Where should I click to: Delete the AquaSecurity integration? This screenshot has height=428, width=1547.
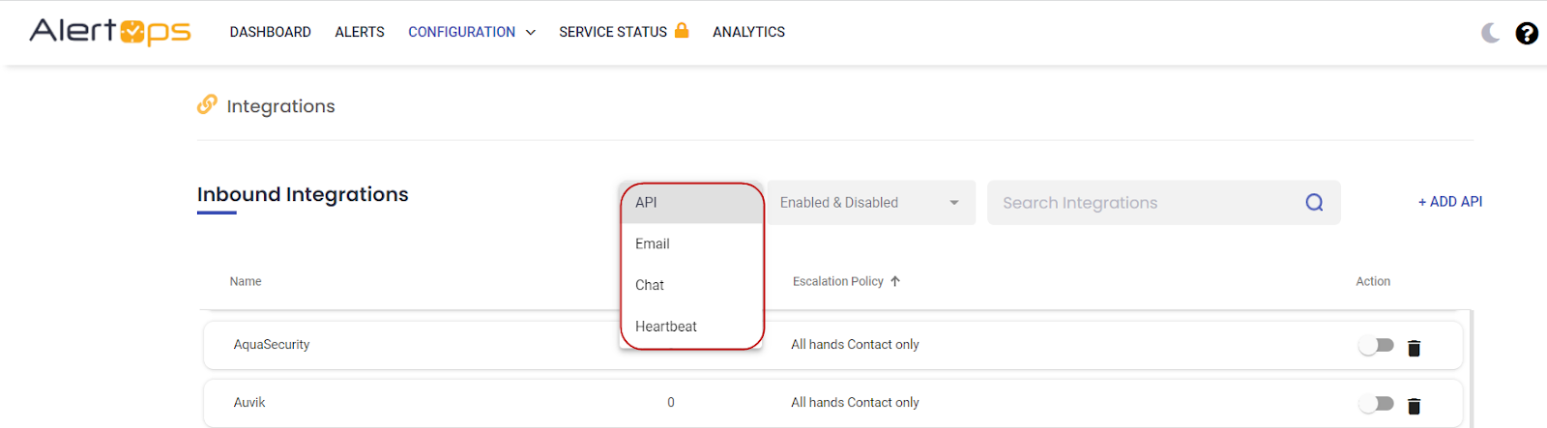(x=1414, y=348)
